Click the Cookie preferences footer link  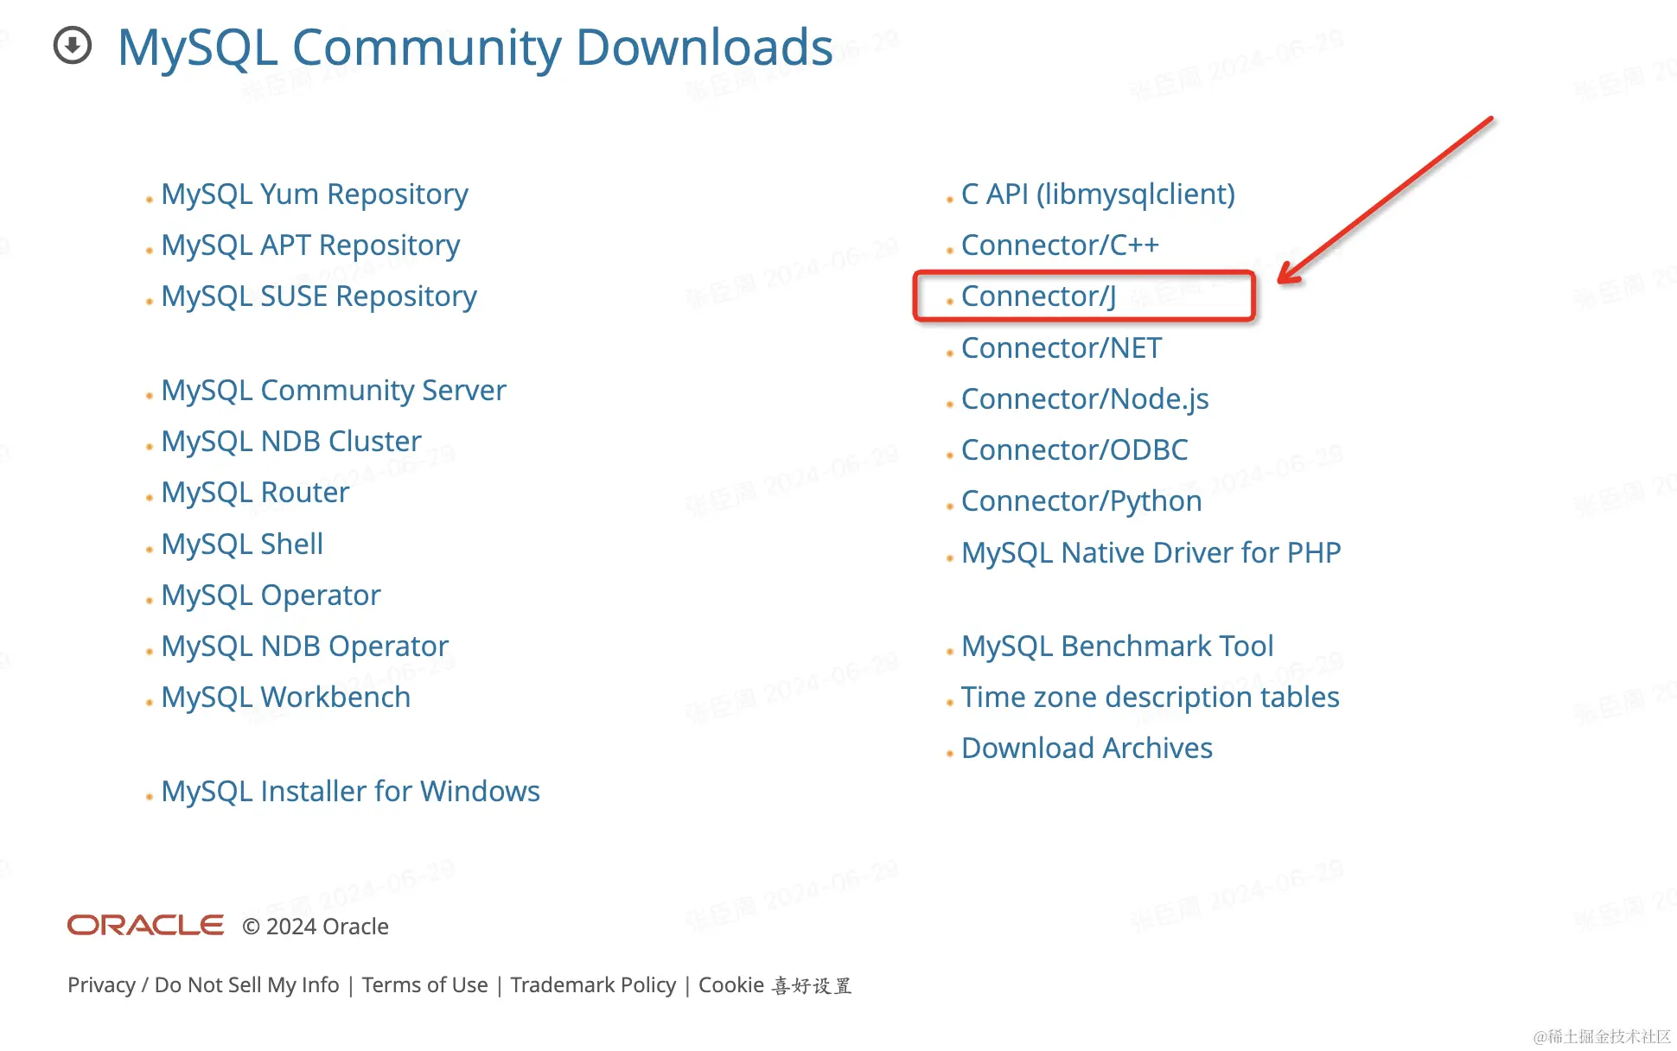point(775,985)
